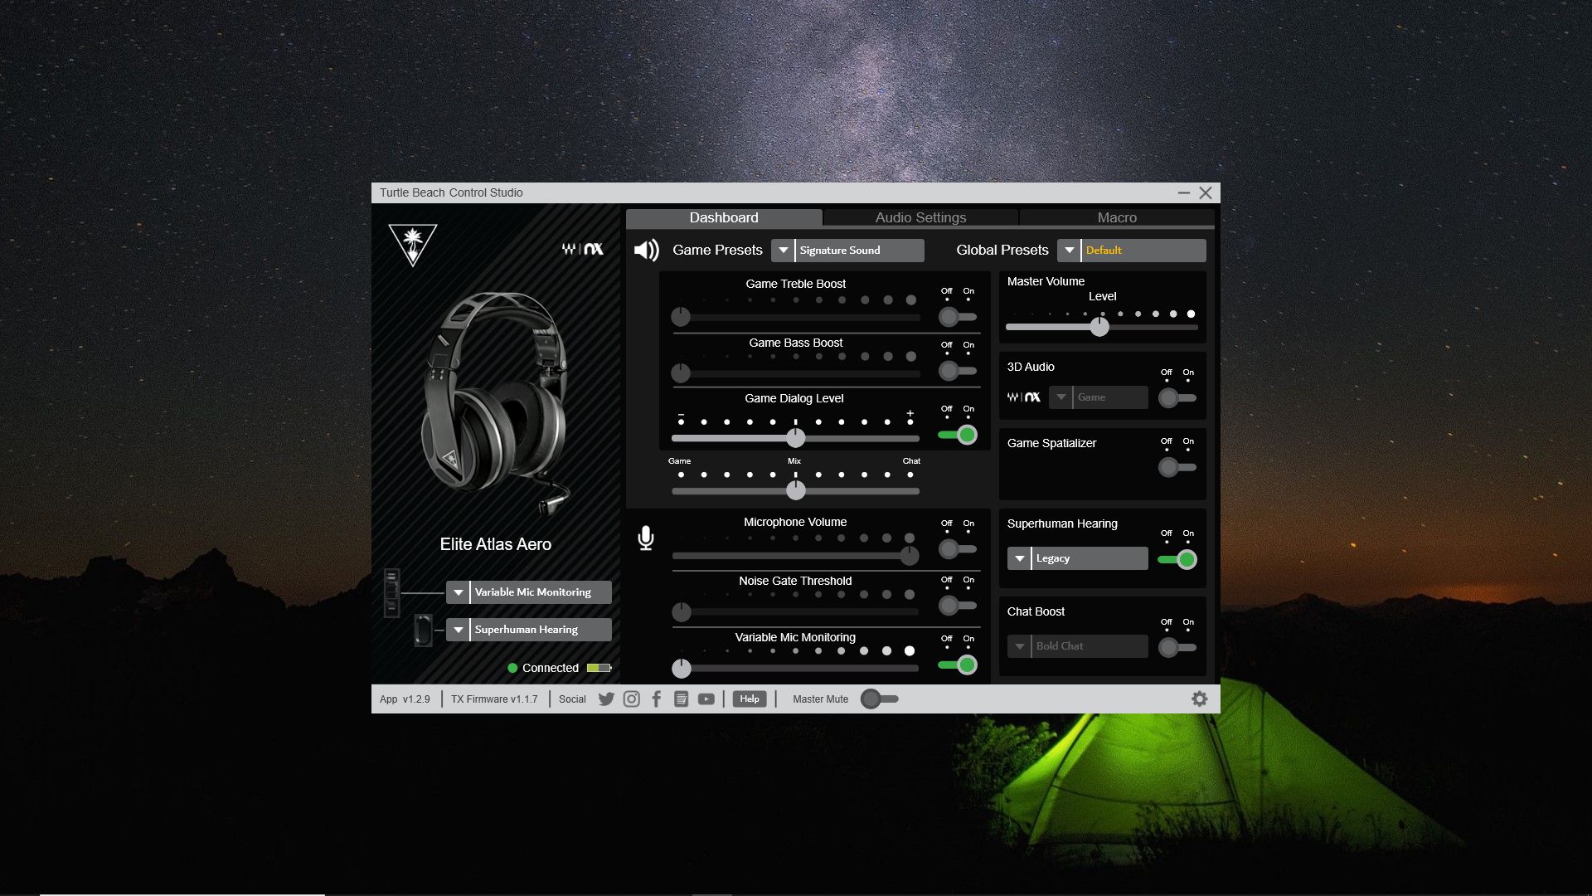This screenshot has height=896, width=1592.
Task: Open the YouTube social icon
Action: 706,699
